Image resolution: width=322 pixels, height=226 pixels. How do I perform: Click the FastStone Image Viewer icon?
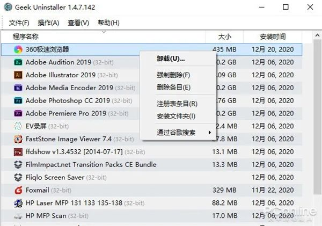[x=18, y=139]
